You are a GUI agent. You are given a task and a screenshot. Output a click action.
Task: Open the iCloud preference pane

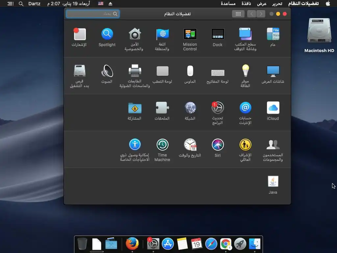pos(273,111)
